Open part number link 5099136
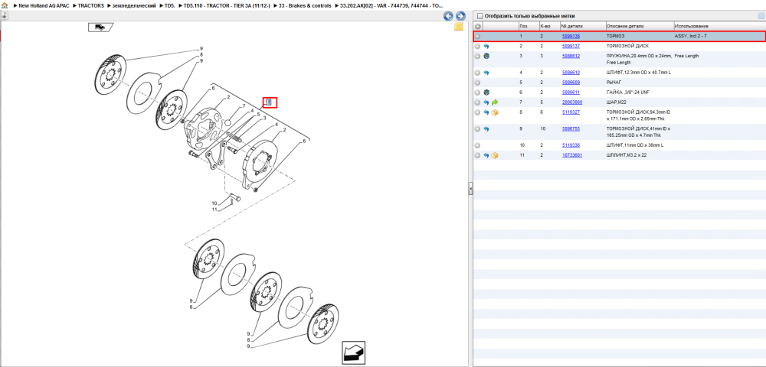The image size is (766, 367). click(x=571, y=37)
